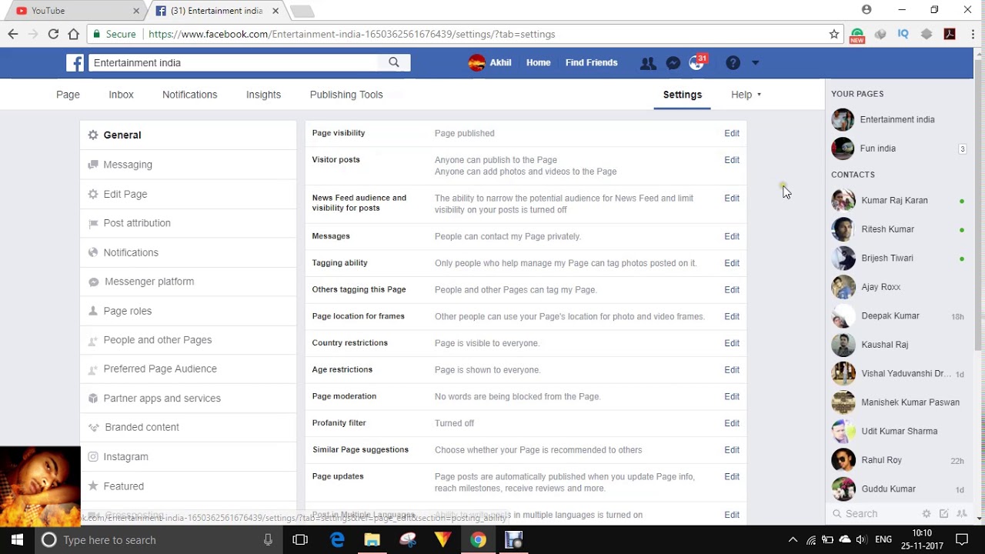985x554 pixels.
Task: Open Page roles settings
Action: pyautogui.click(x=188, y=311)
